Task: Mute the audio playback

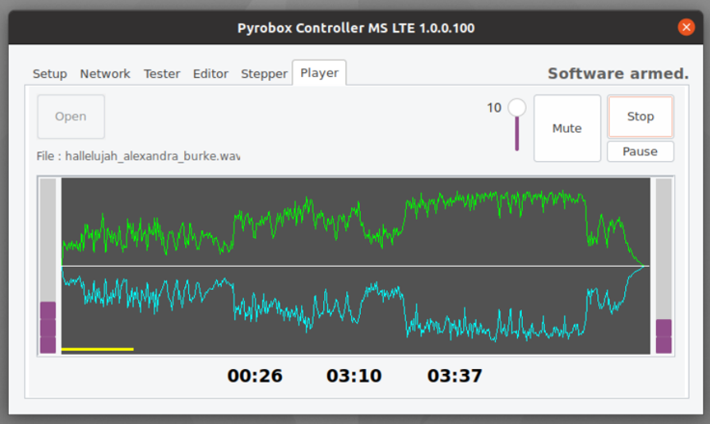Action: [567, 128]
